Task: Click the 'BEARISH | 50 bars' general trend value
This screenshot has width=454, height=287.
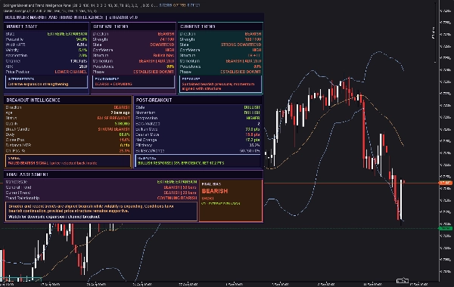Action: point(180,187)
